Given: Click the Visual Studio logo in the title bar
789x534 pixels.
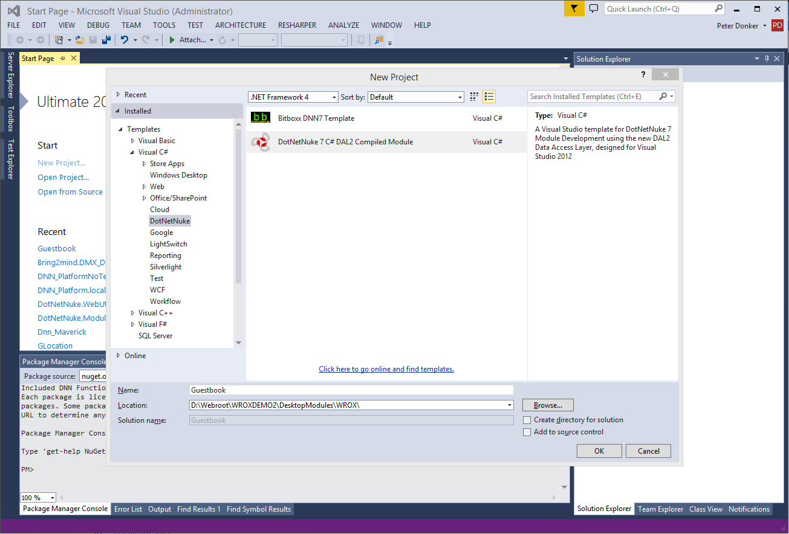Looking at the screenshot, I should [x=13, y=10].
